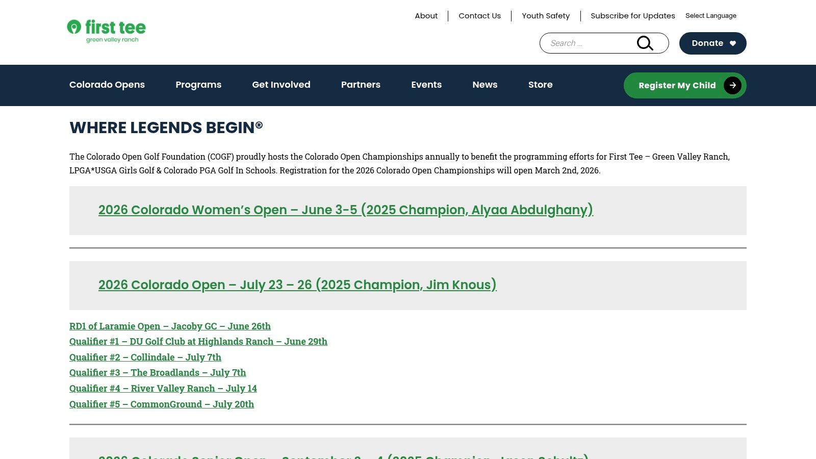Go to Contact Us
816x459 pixels.
point(479,16)
